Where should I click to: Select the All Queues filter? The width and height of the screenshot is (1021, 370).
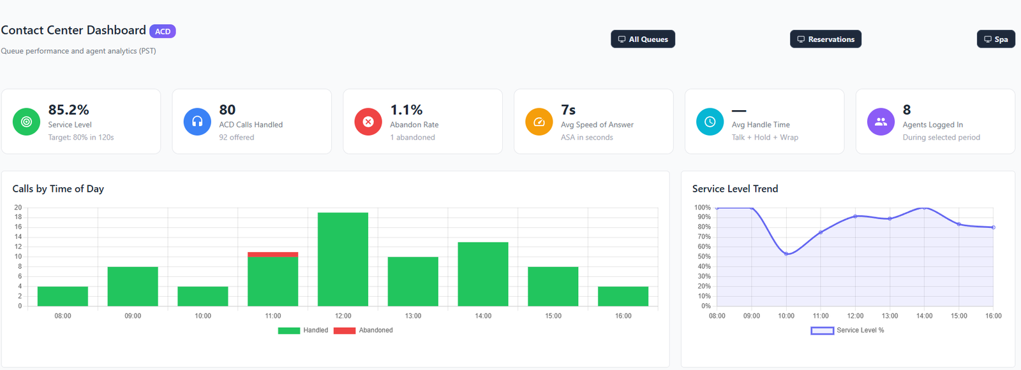643,39
